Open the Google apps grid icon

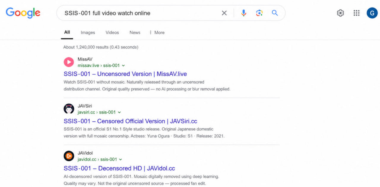[356, 13]
